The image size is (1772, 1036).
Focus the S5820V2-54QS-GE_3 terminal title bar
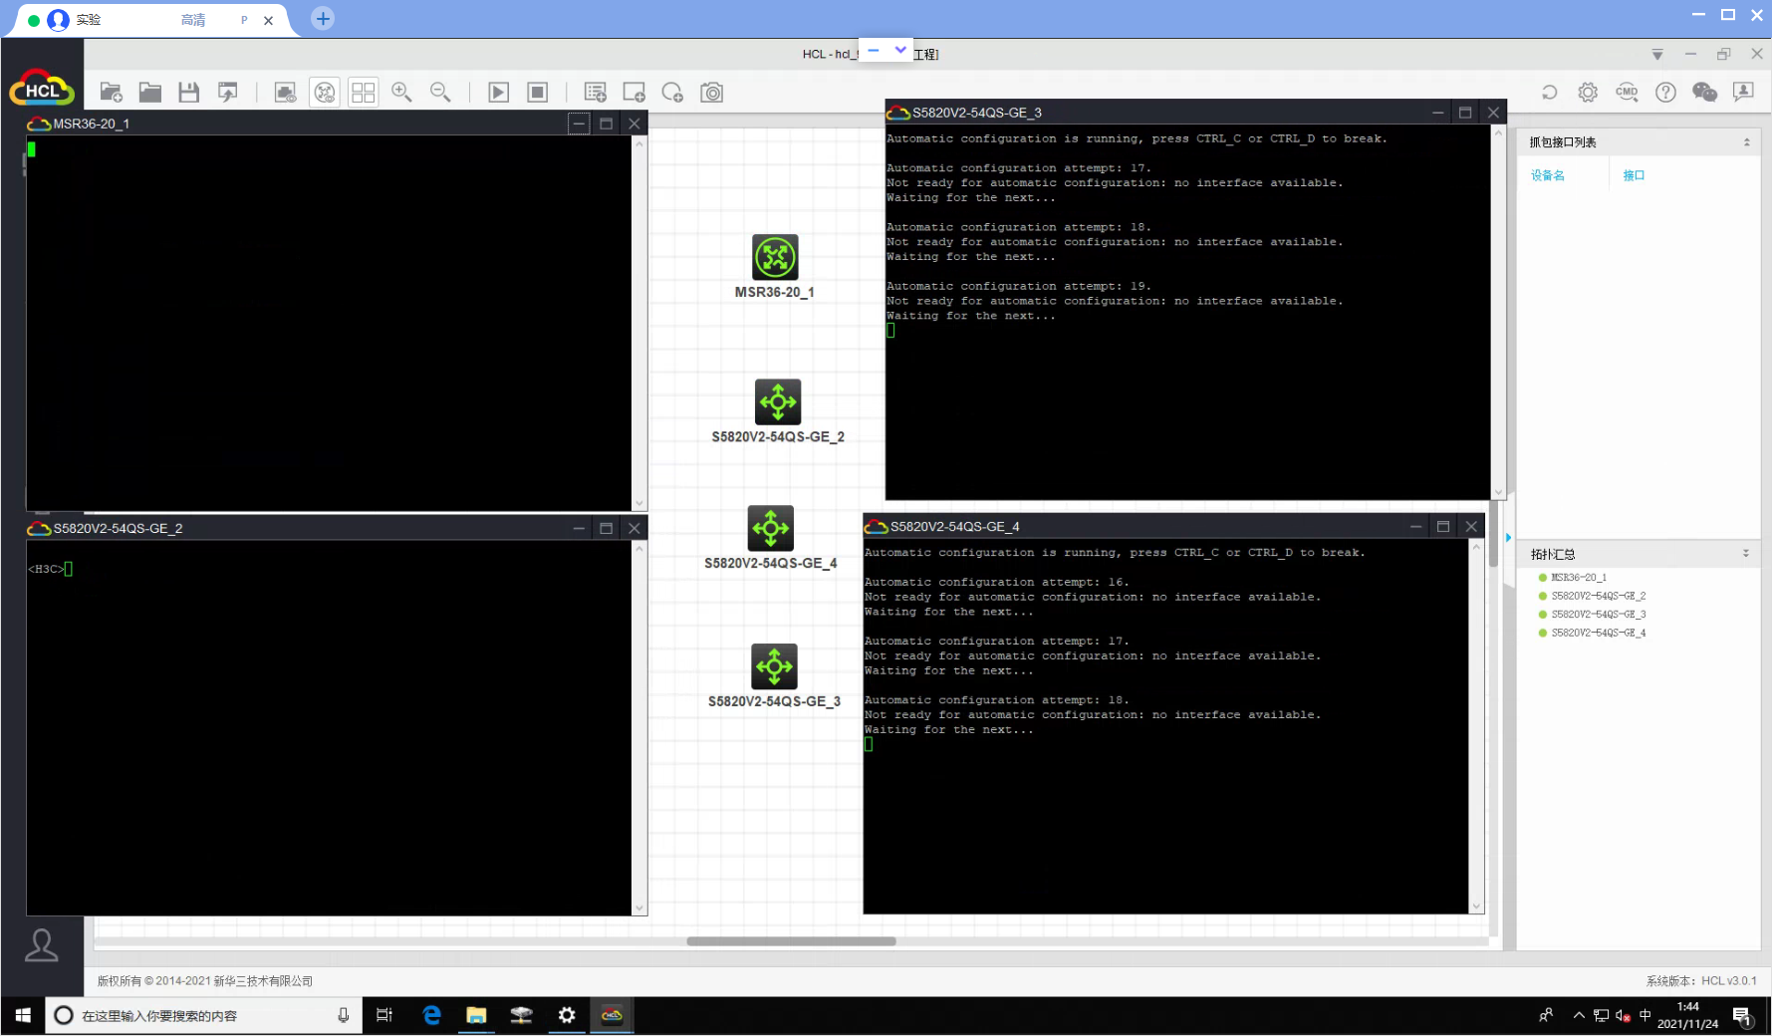1155,113
